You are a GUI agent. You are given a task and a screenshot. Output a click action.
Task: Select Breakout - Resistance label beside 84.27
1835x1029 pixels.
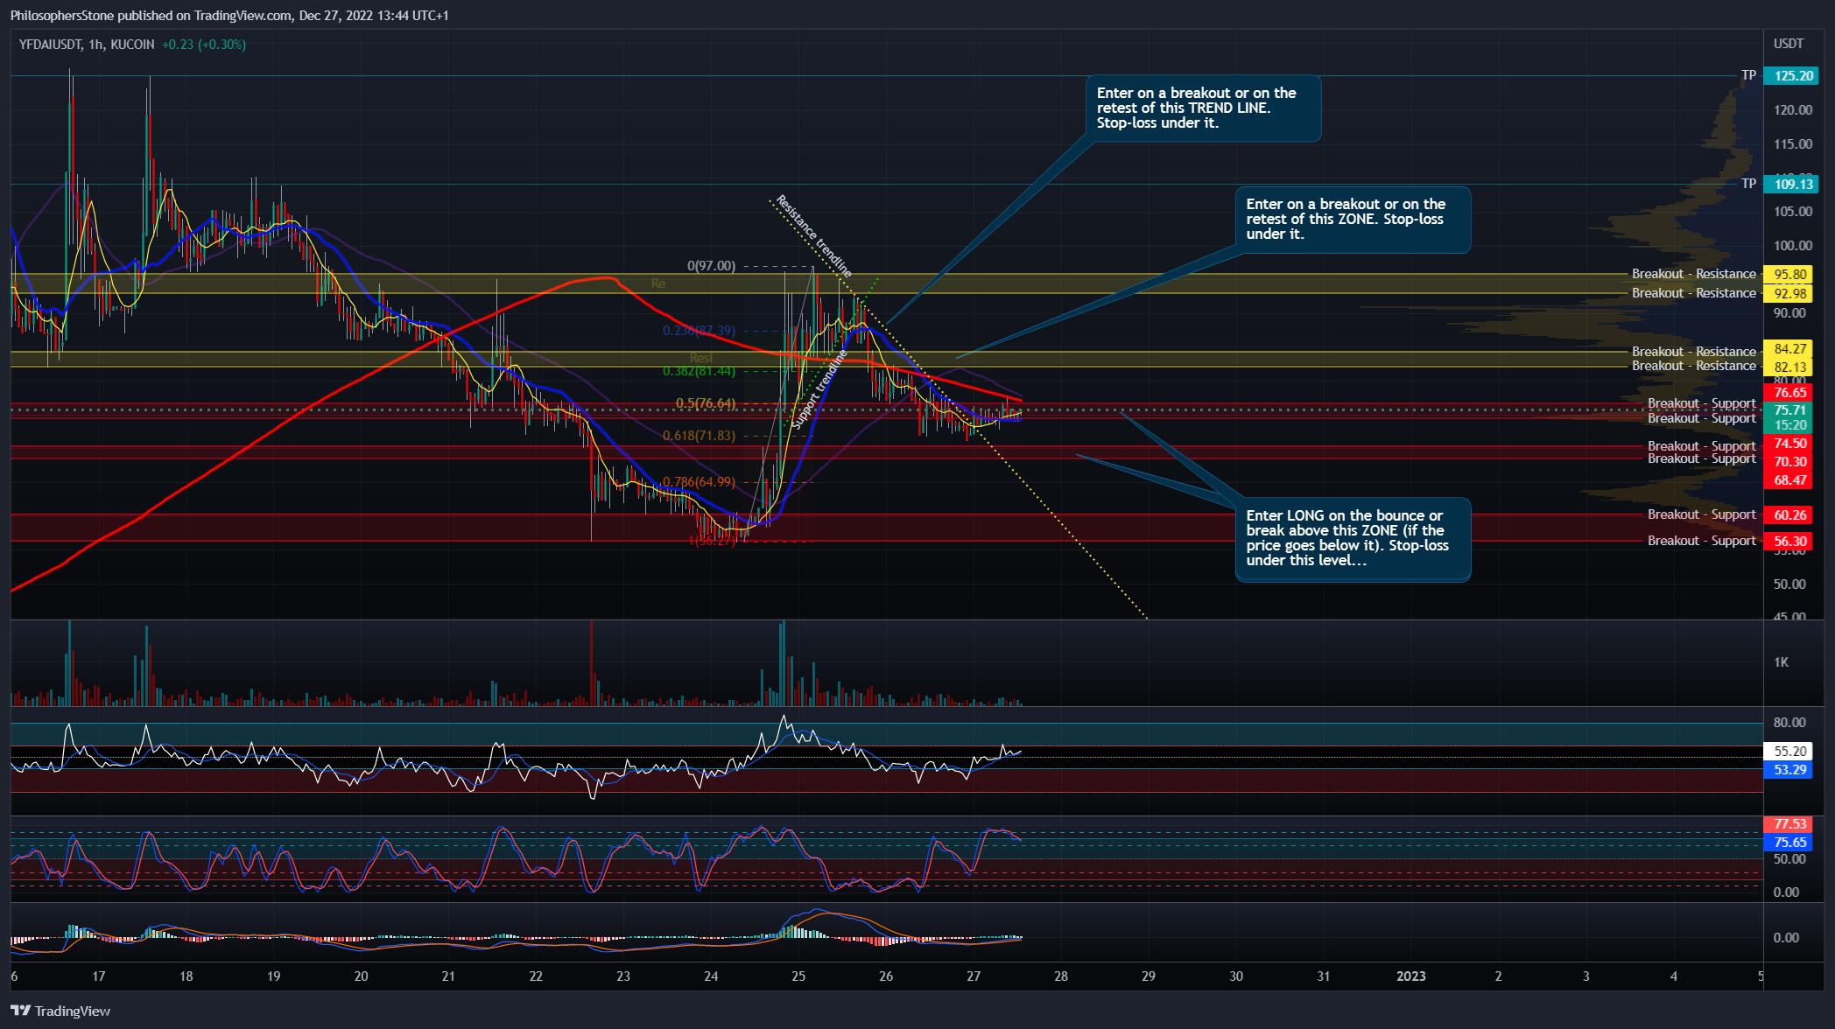1693,352
